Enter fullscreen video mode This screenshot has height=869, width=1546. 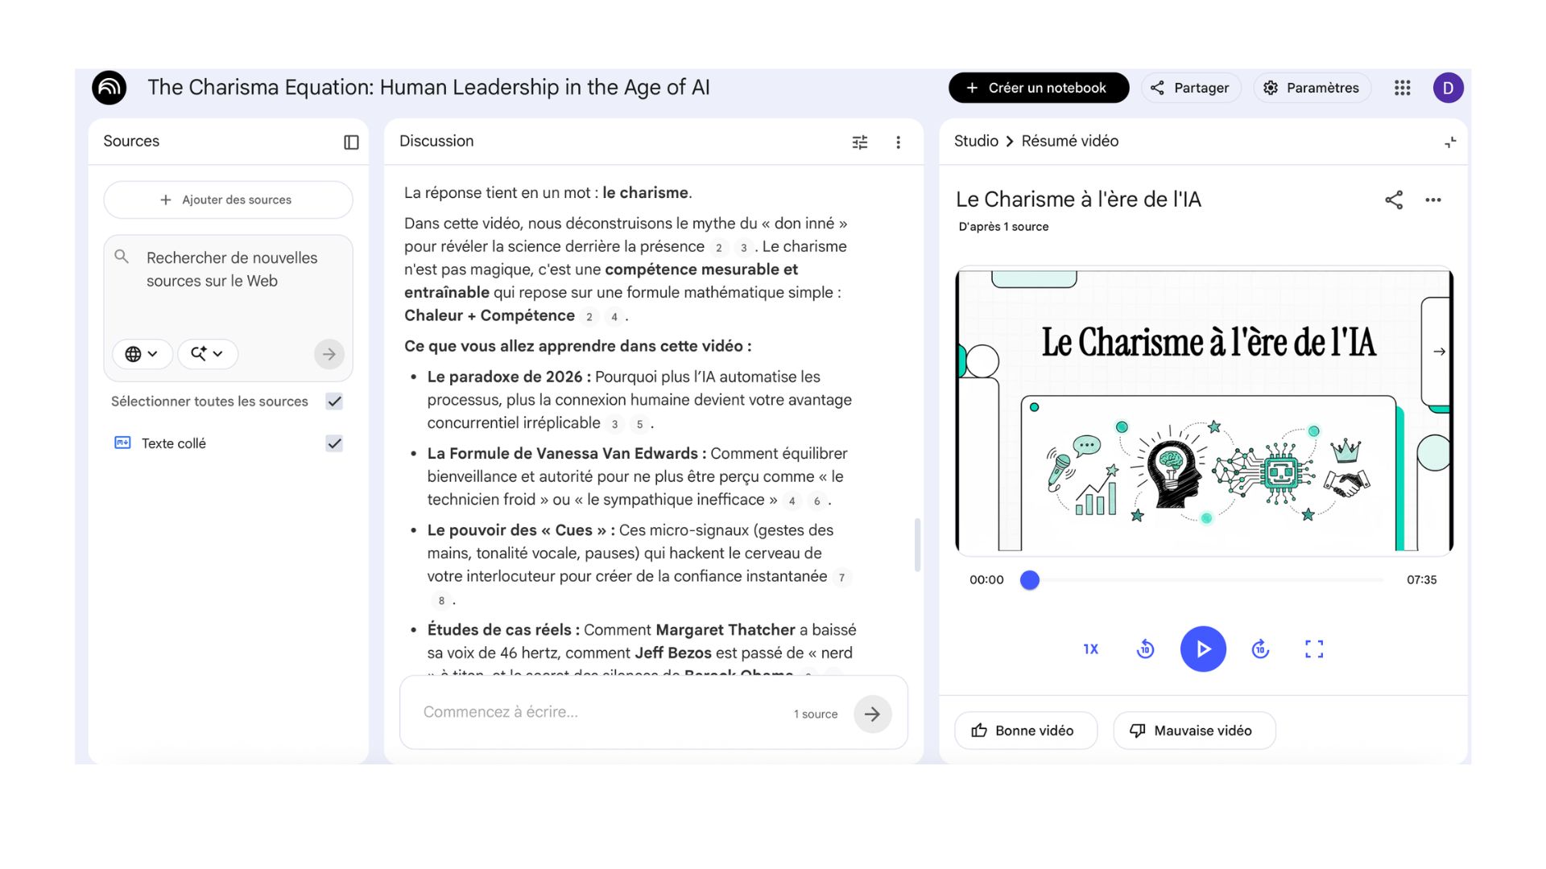coord(1314,649)
